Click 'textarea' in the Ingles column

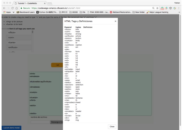tap(79, 98)
